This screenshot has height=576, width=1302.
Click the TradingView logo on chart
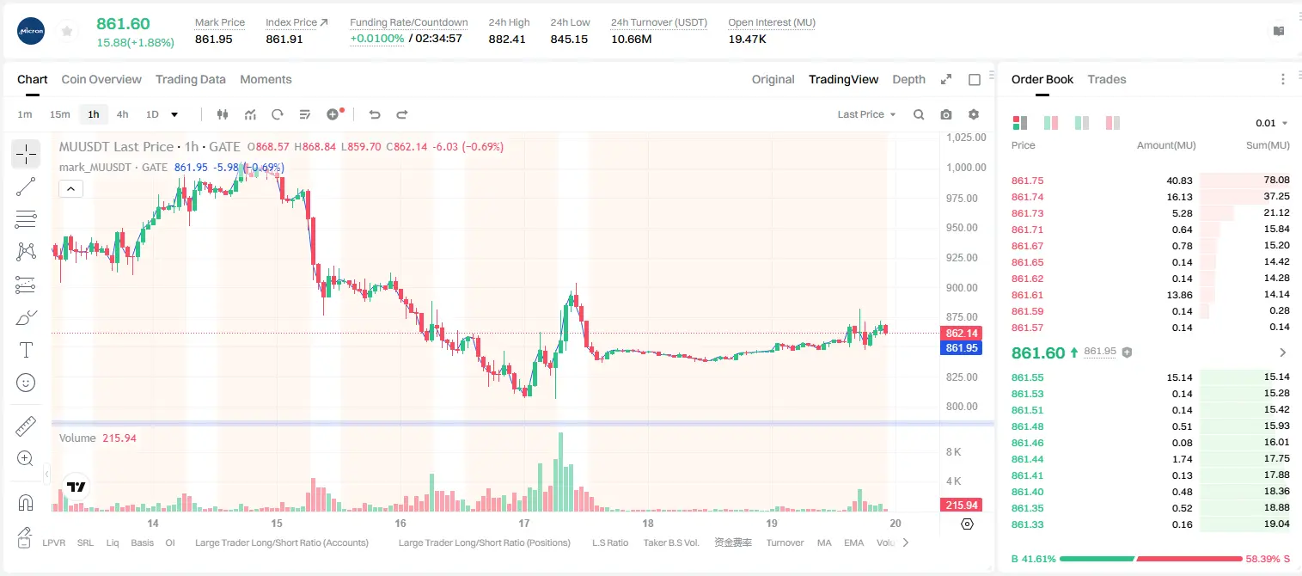[76, 487]
